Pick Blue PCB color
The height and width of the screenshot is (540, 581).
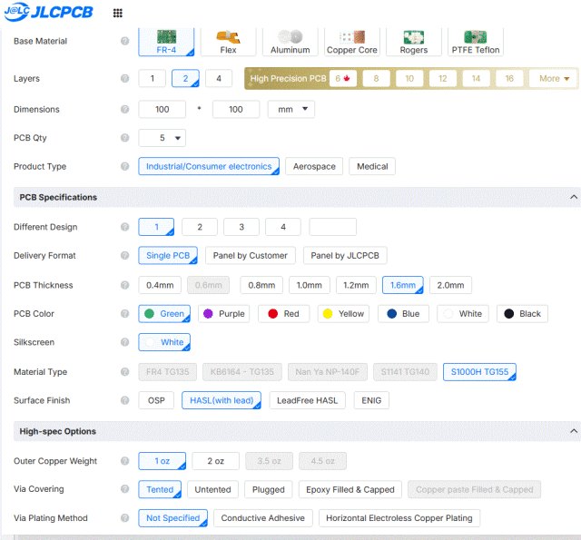[x=403, y=314]
